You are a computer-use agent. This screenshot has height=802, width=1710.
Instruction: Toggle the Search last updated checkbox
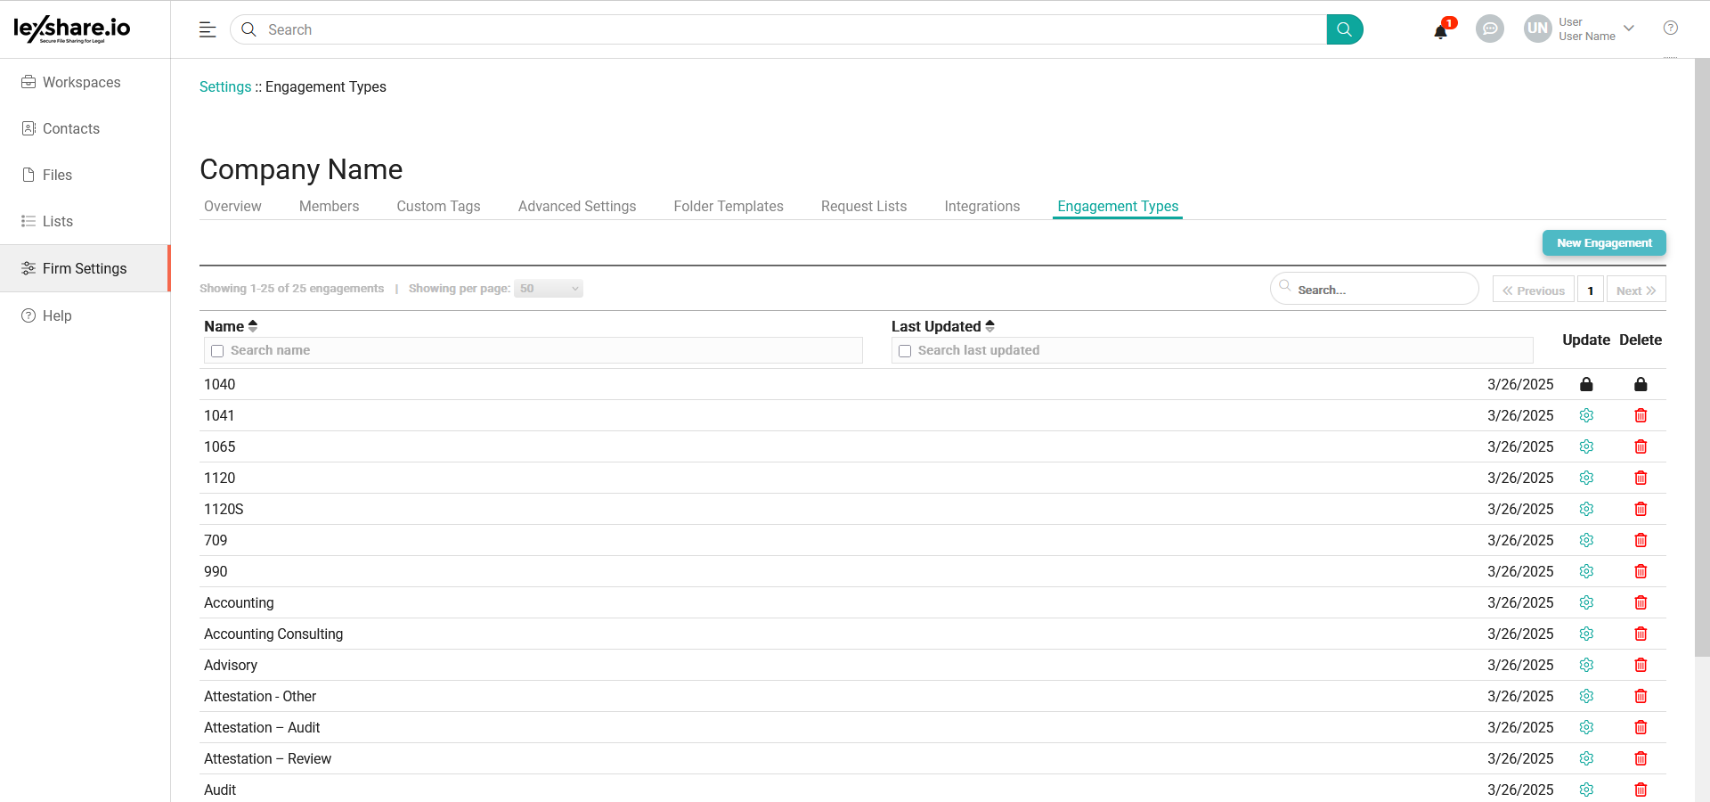(x=905, y=351)
